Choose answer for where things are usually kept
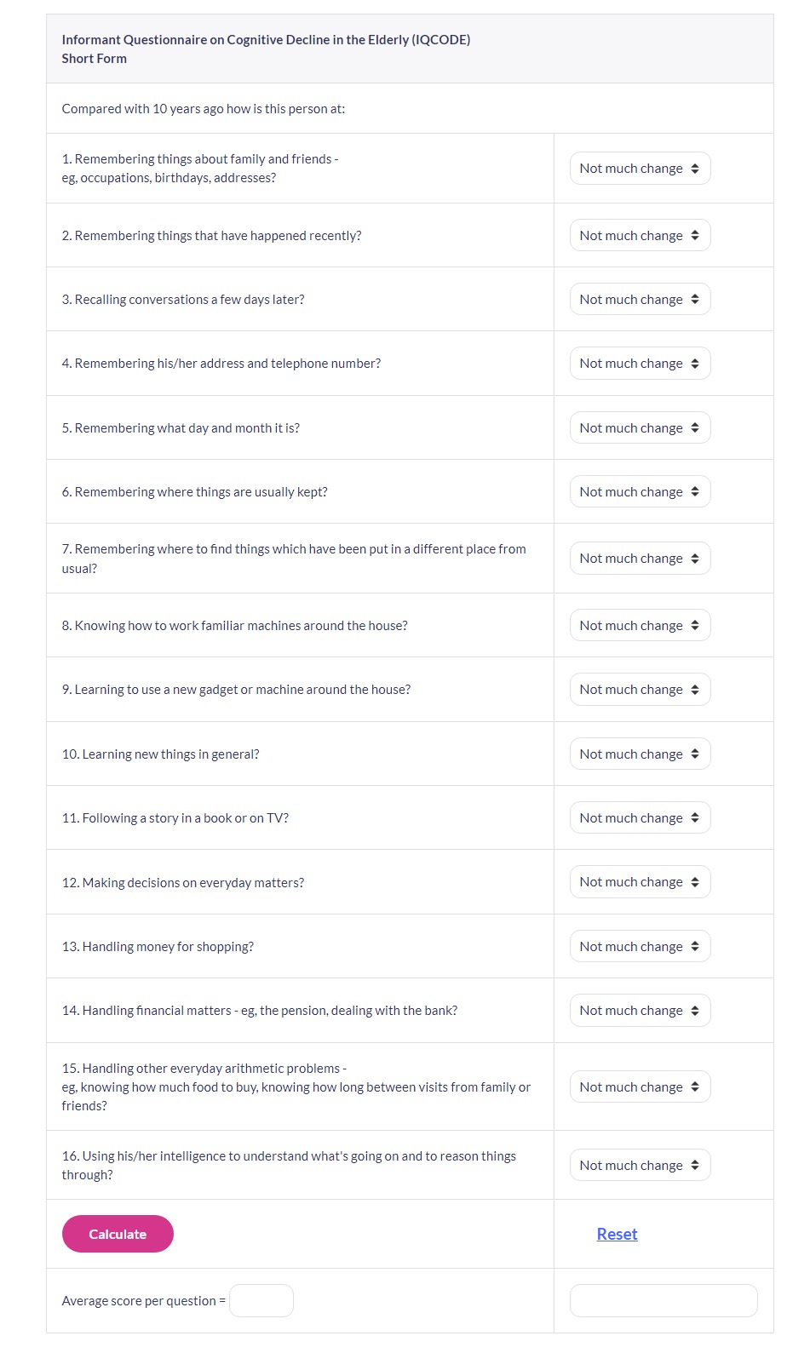810x1353 pixels. click(640, 492)
